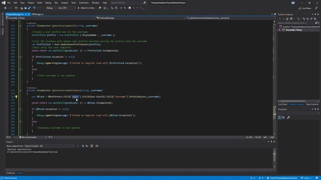Viewport: 321px width, 180px height.
Task: Click the Live Share button
Action: [x=305, y=8]
